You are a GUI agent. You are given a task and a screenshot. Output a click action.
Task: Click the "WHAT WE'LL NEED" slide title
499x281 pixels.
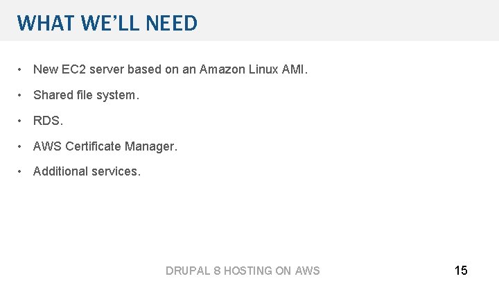coord(107,24)
